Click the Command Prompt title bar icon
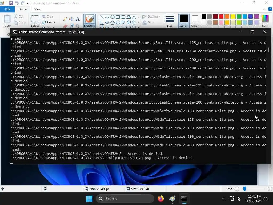 point(15,32)
